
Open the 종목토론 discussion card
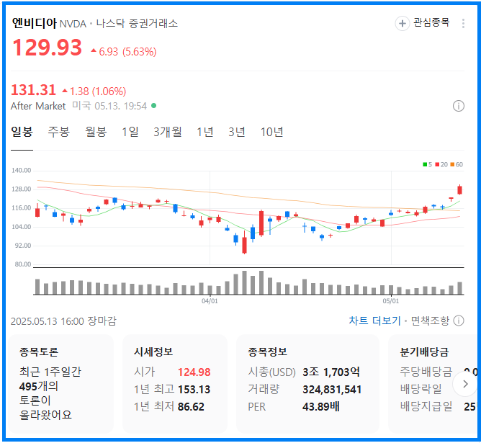60,384
